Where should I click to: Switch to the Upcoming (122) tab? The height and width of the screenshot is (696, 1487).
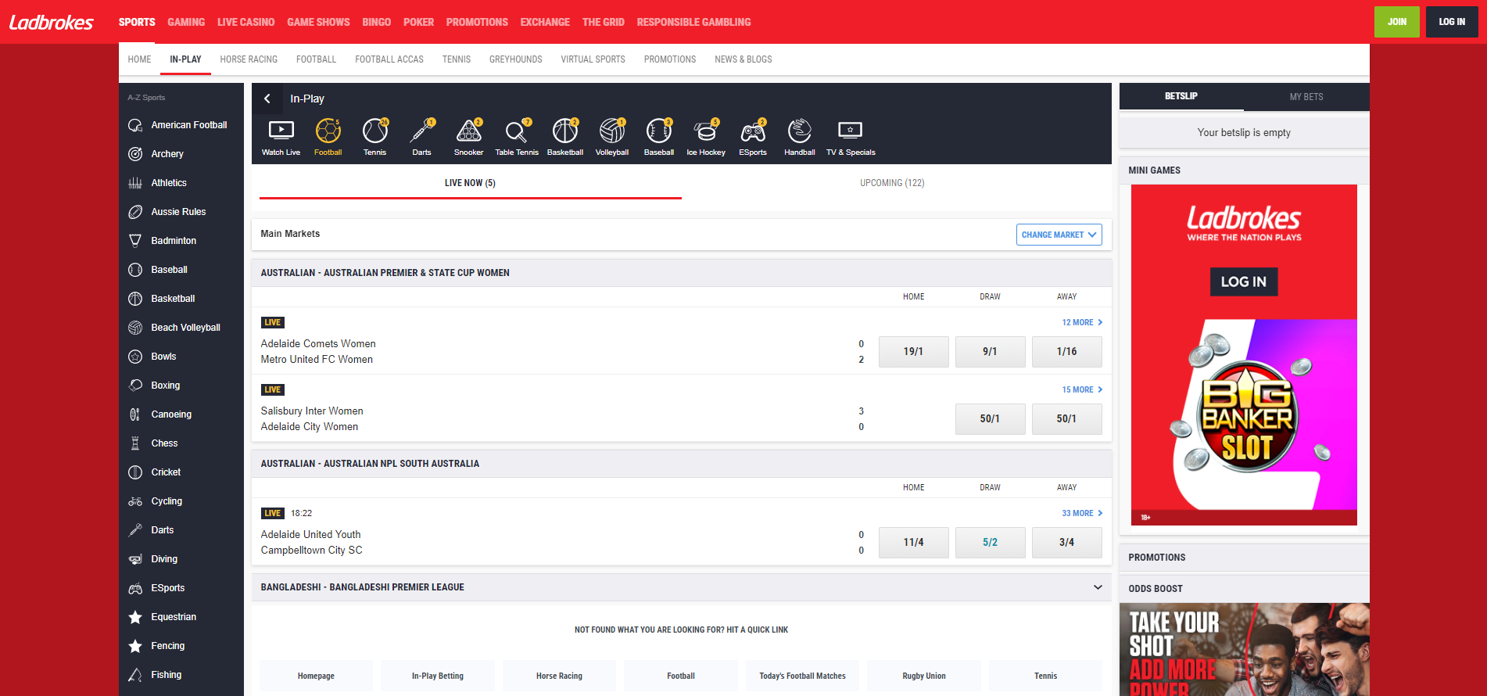tap(892, 183)
